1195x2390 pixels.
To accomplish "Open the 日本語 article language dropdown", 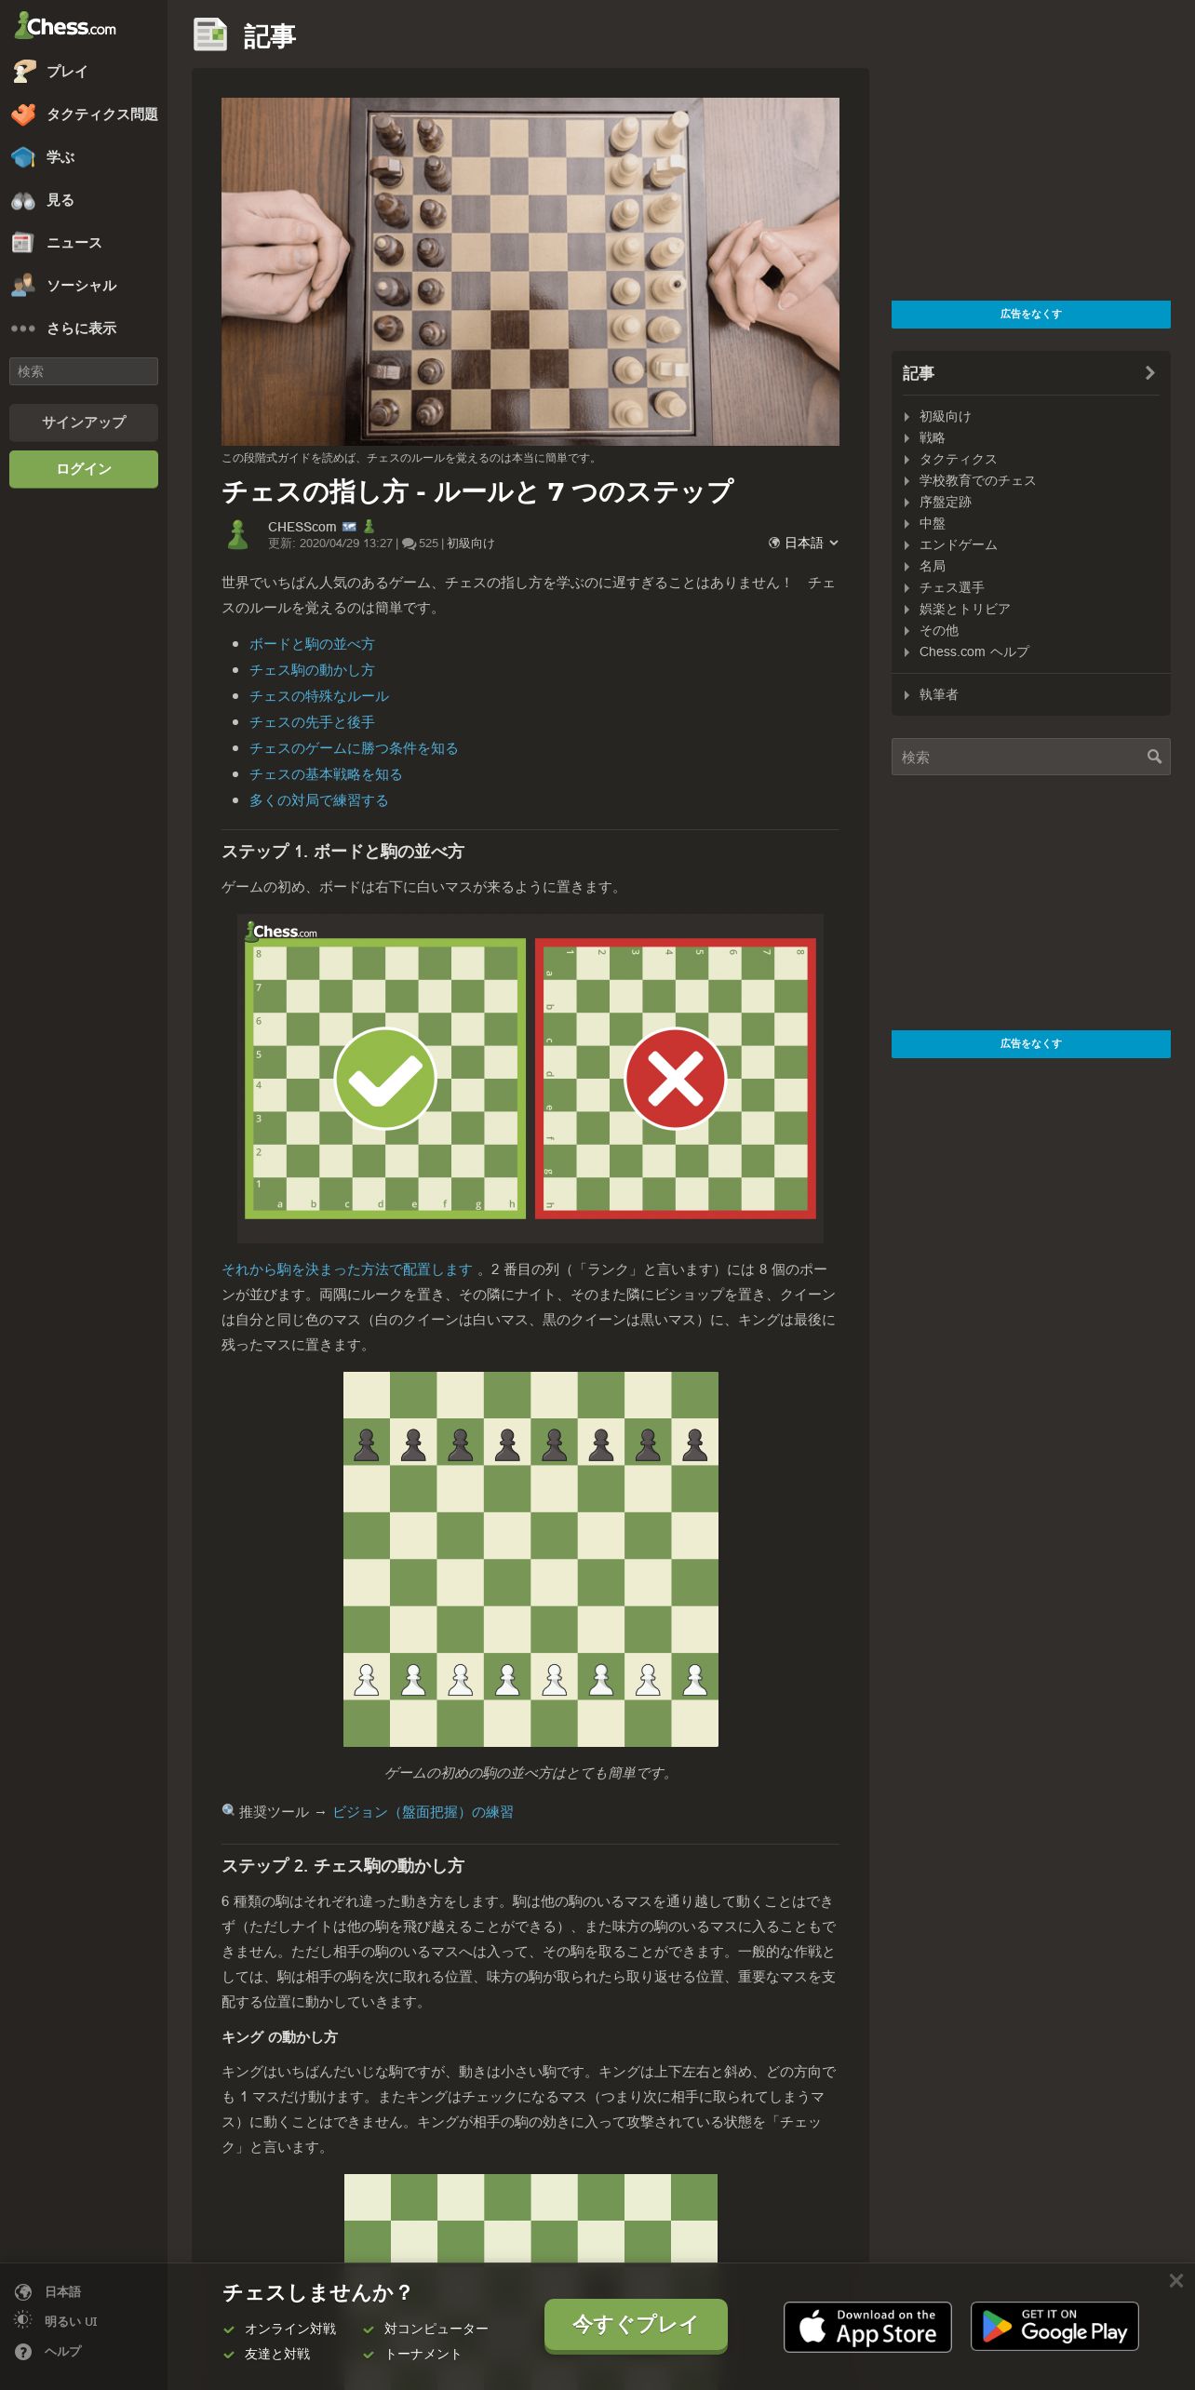I will 803,543.
